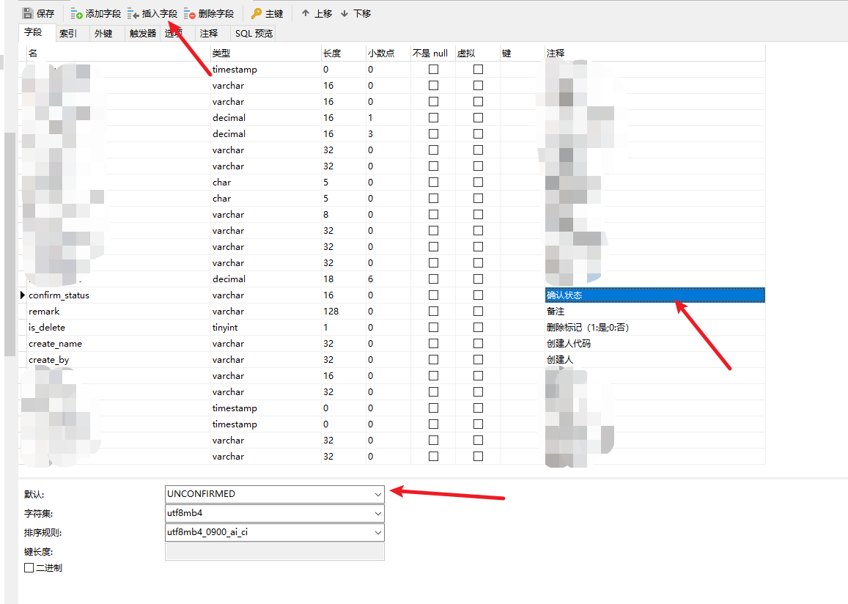Click the Key Length (键长度) input field
848x604 pixels.
point(275,552)
